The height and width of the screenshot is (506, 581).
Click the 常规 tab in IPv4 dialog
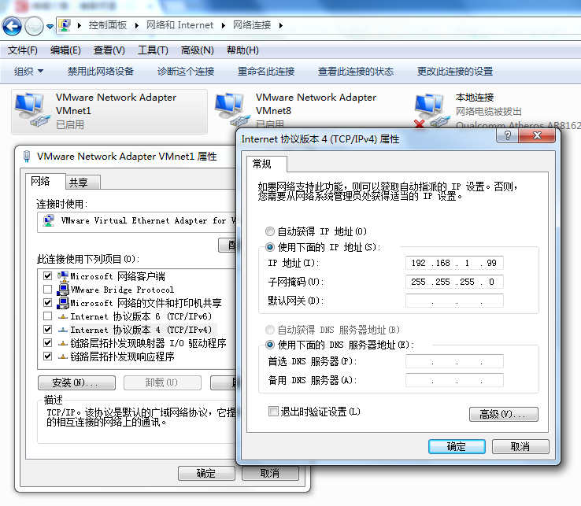click(x=266, y=164)
